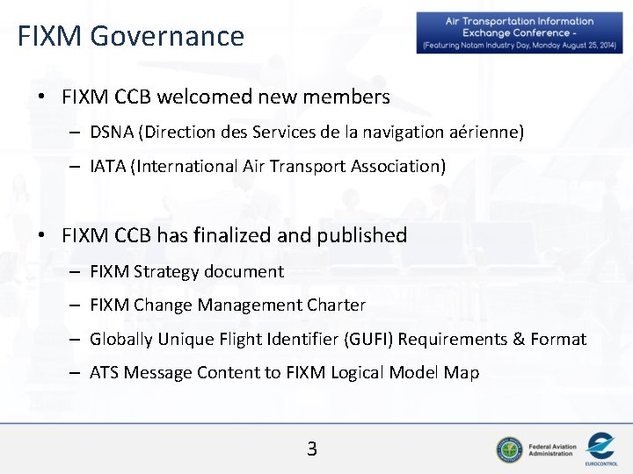Select the 'FIXM CCB welcomed new members' bullet
Screen dimensions: 633x474
point(226,97)
